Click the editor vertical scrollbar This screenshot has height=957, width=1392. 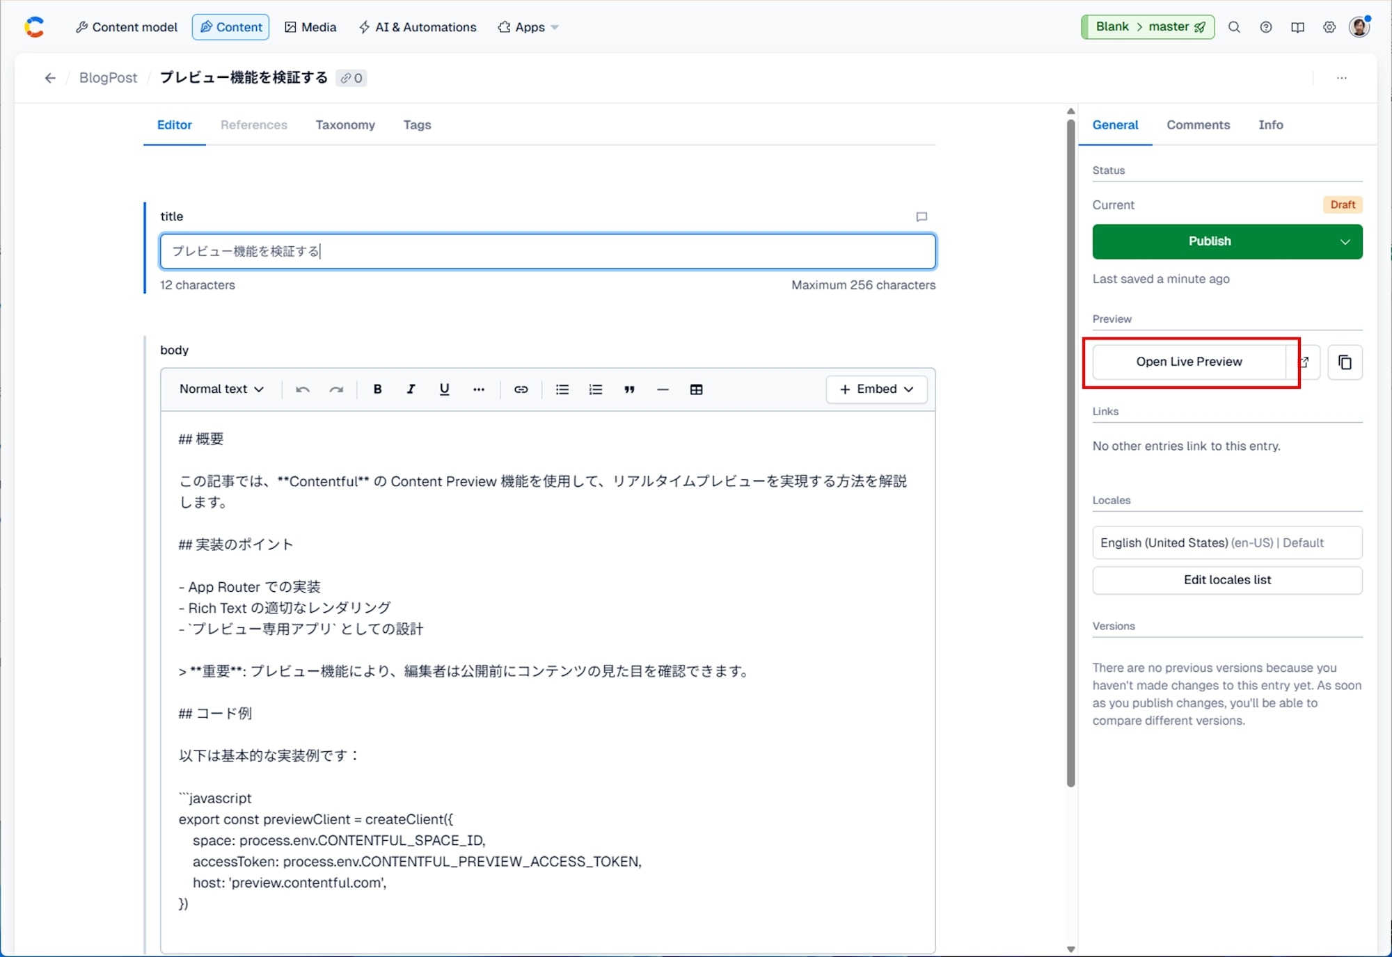[1070, 452]
